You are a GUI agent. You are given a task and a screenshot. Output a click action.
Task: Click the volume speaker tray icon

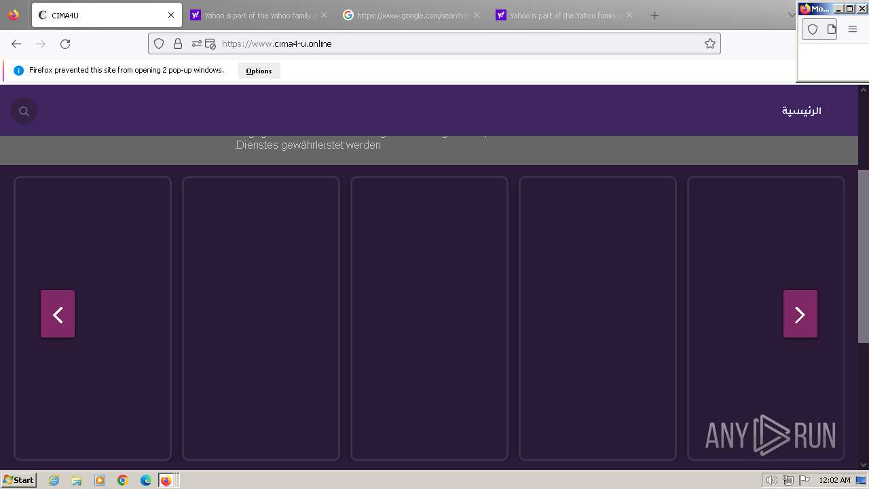(771, 480)
